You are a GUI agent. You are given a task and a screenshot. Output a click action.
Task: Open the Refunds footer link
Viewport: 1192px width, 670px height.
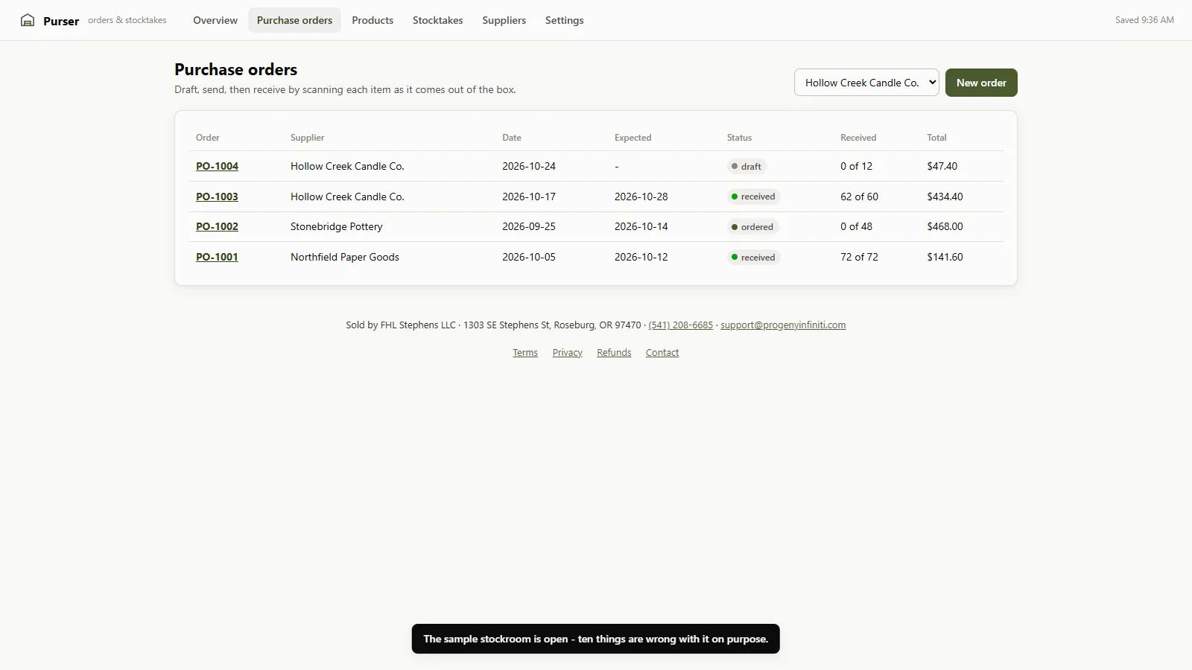coord(614,353)
